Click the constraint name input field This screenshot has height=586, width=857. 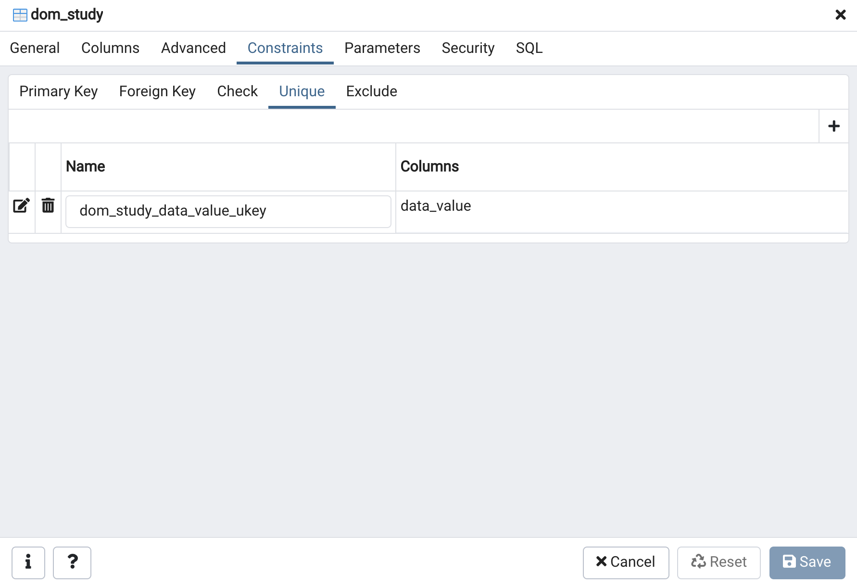[x=228, y=211]
